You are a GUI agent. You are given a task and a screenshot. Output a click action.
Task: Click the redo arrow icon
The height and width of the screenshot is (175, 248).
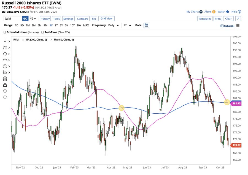point(5,97)
